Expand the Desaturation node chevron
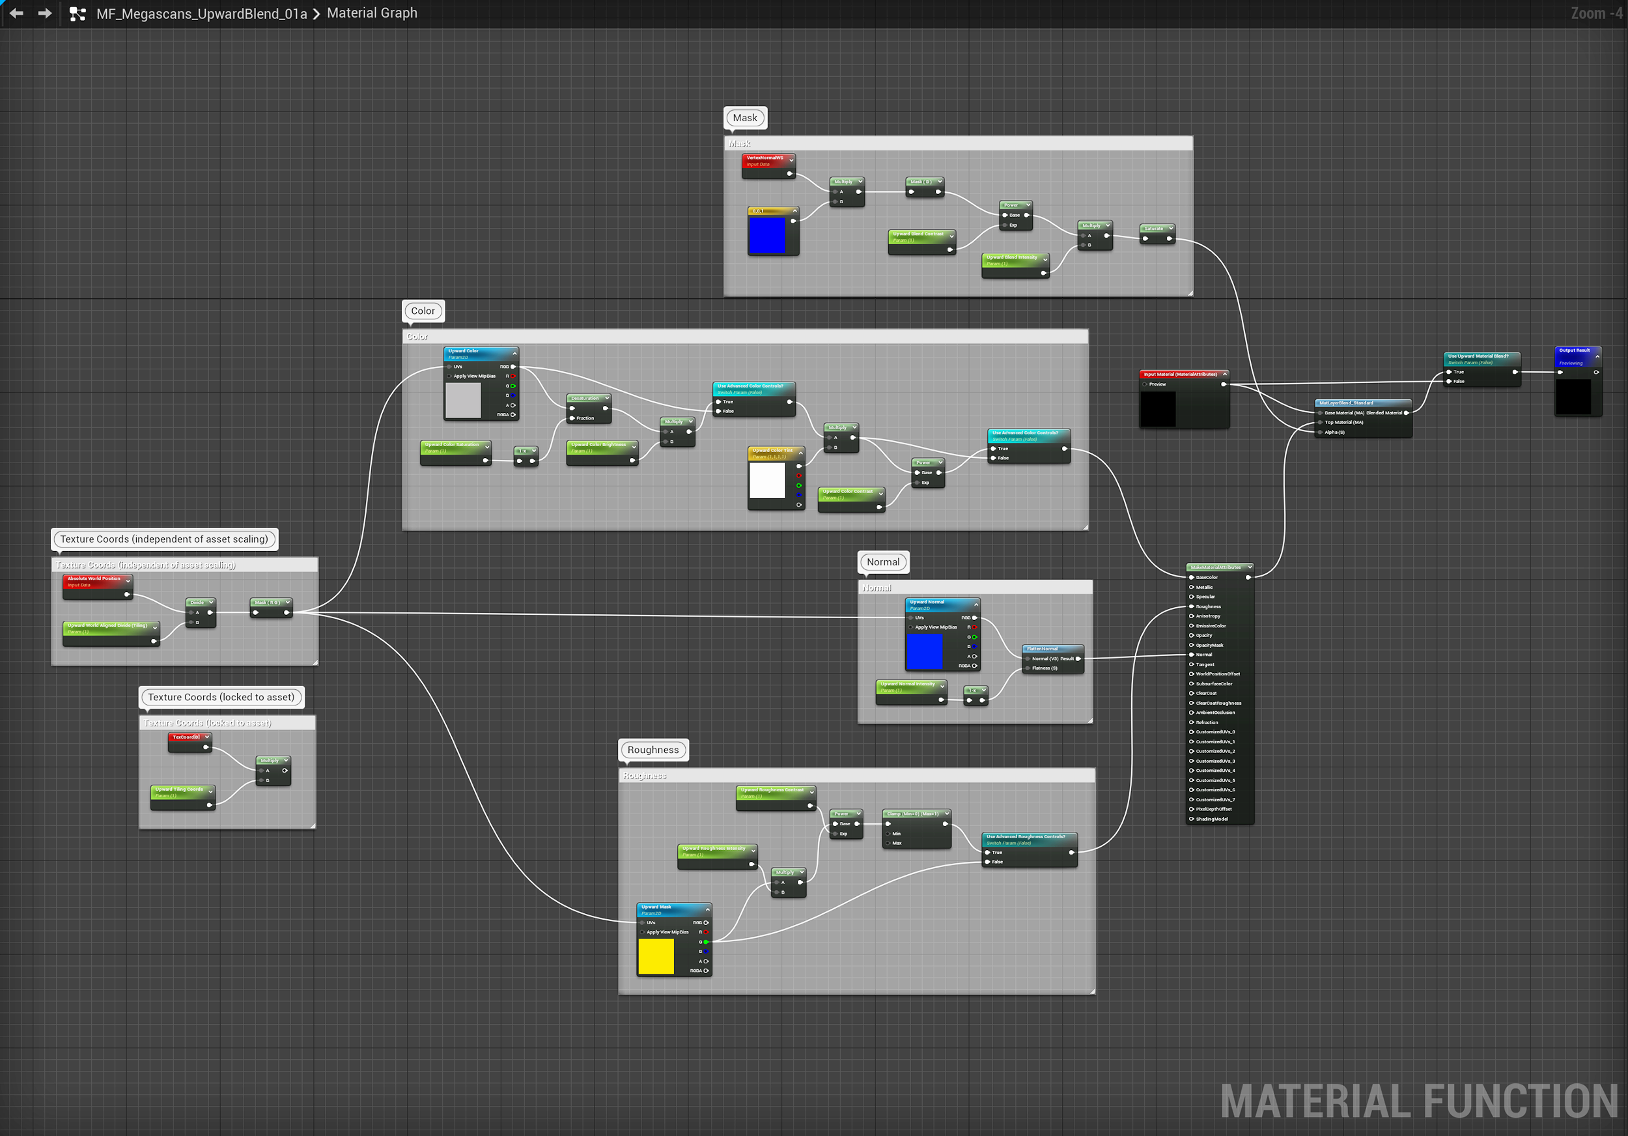The height and width of the screenshot is (1136, 1628). tap(607, 399)
